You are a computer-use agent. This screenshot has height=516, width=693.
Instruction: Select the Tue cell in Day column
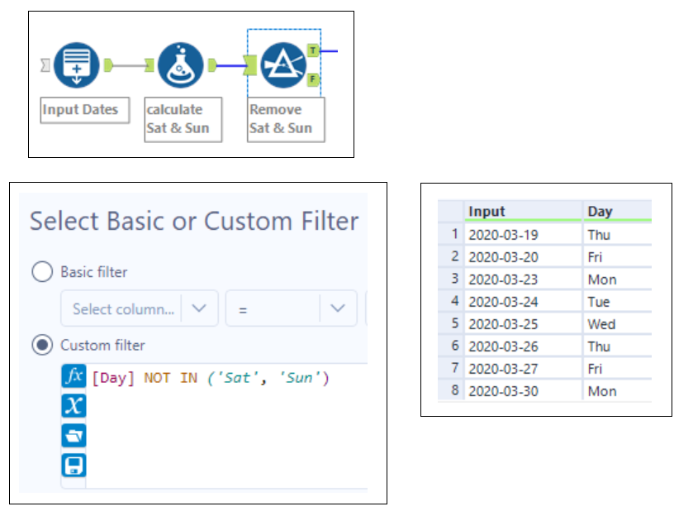(618, 302)
